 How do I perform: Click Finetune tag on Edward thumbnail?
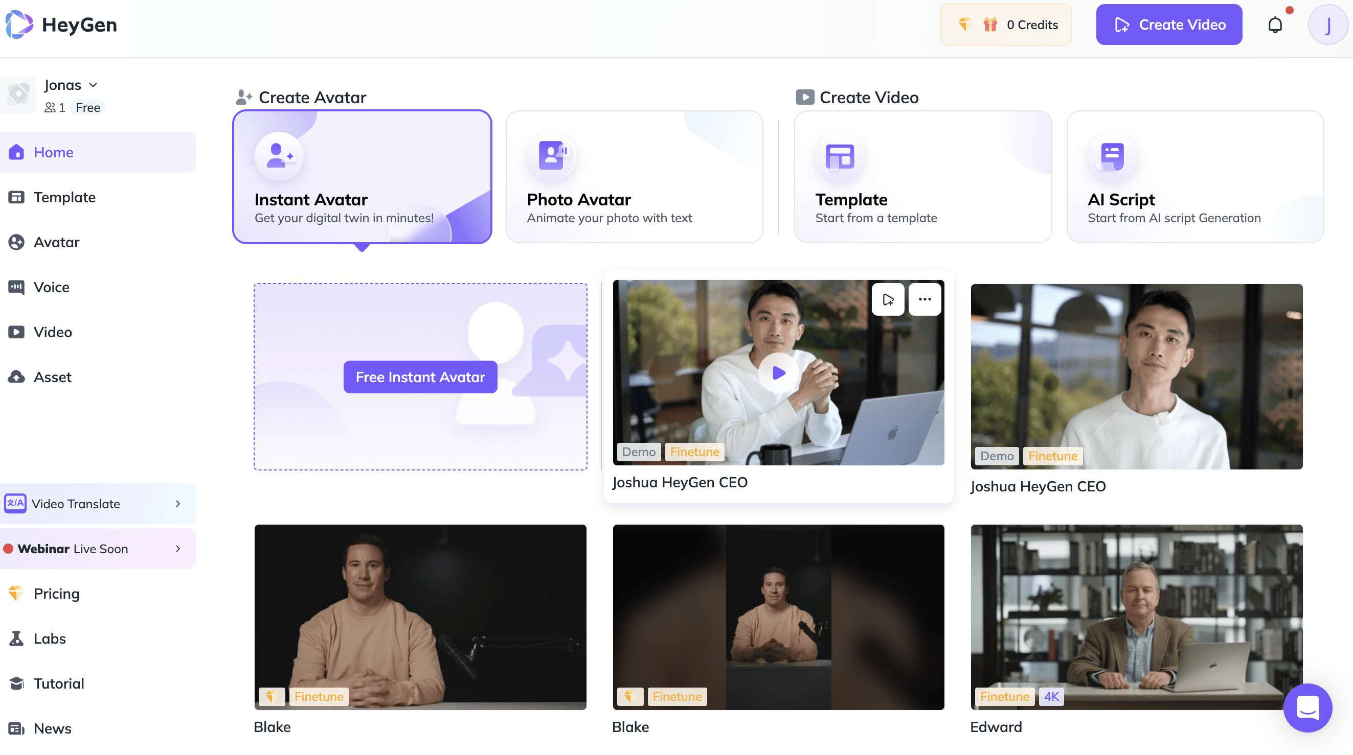coord(1004,696)
